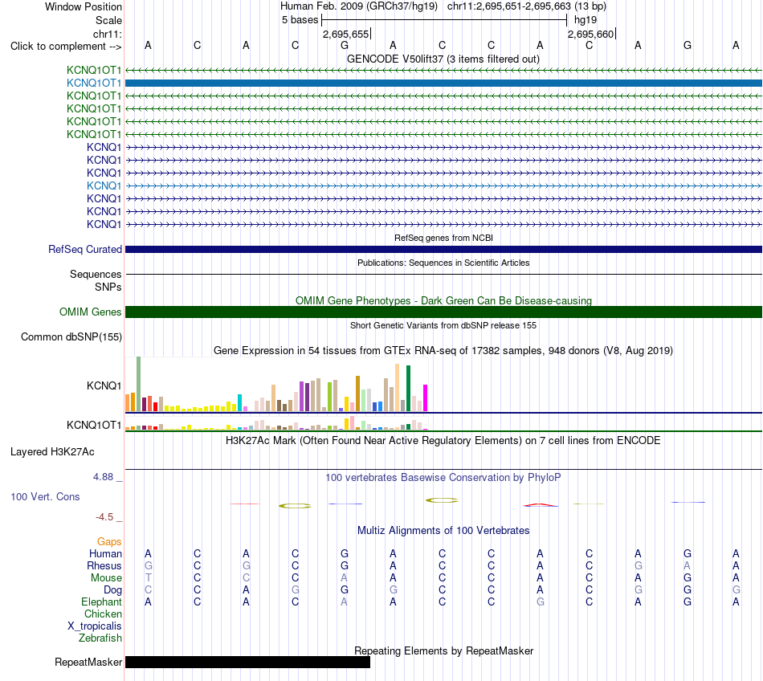763x681 pixels.
Task: Click the 'hg19' label beside the scale bar
Action: [x=586, y=20]
